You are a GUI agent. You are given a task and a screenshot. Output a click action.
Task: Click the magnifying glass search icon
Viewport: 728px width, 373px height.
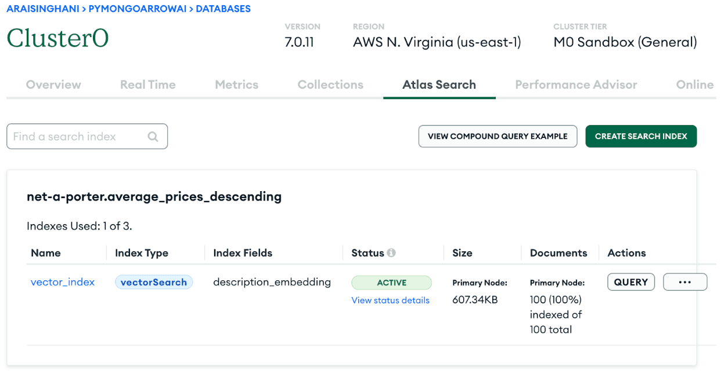153,136
